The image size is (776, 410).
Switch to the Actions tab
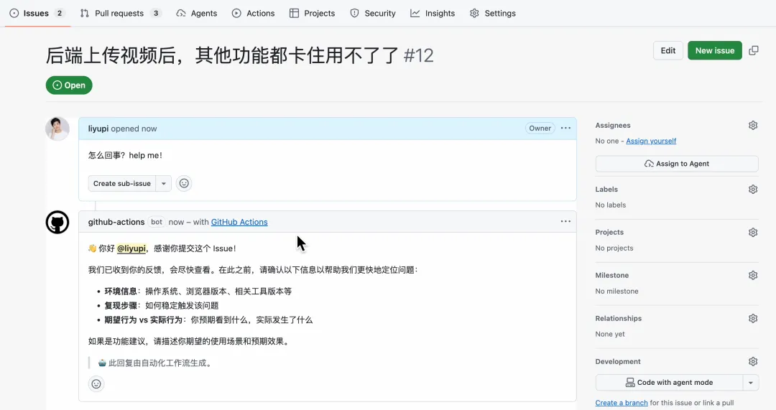253,14
